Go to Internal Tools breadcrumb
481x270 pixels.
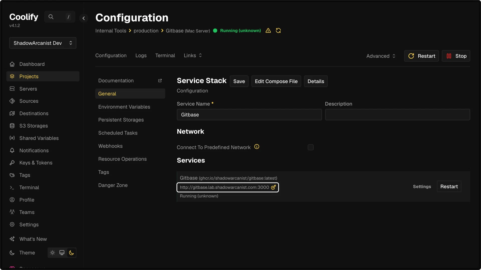click(111, 30)
